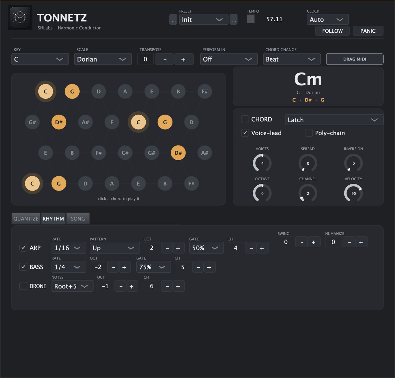The height and width of the screenshot is (378, 395).
Task: Click the tempo value 57.11
Action: [x=274, y=19]
